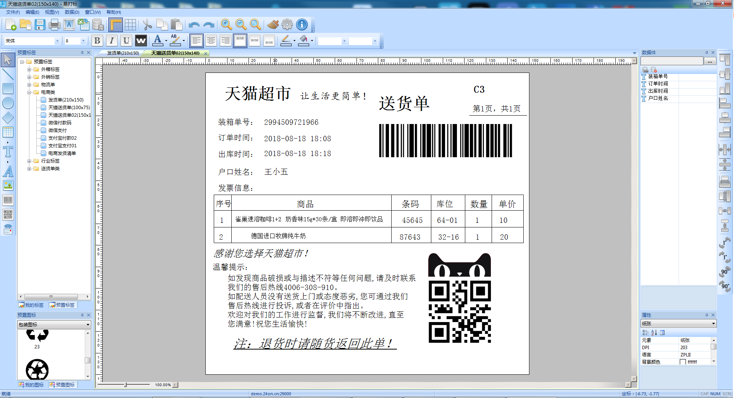Align text to the right
This screenshot has width=734, height=398.
click(x=225, y=40)
